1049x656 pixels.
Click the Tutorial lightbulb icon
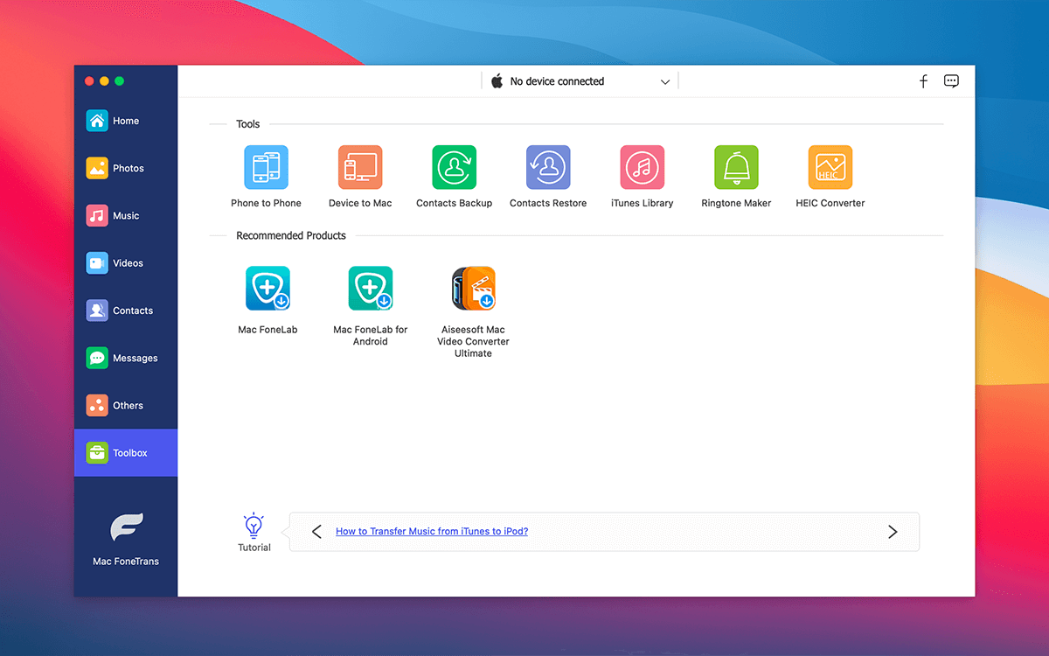pos(254,526)
